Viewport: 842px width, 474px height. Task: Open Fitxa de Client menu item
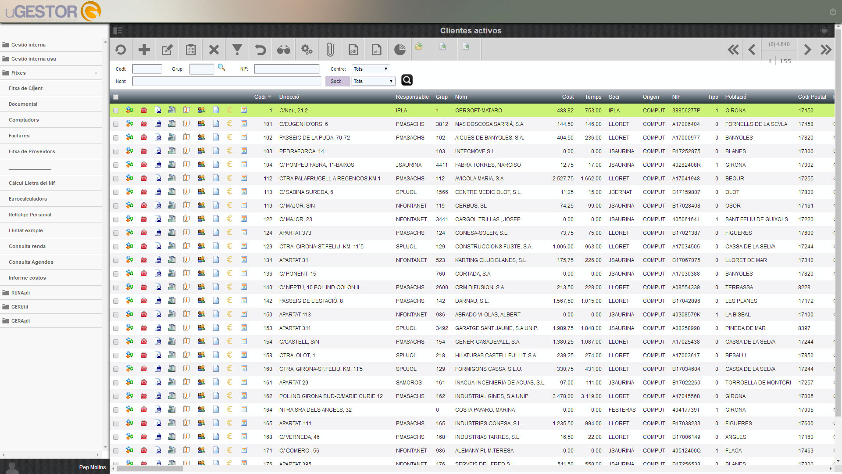pos(25,88)
